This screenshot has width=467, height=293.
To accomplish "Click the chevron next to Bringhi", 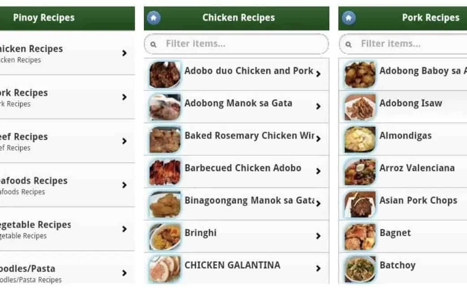I will [x=318, y=236].
